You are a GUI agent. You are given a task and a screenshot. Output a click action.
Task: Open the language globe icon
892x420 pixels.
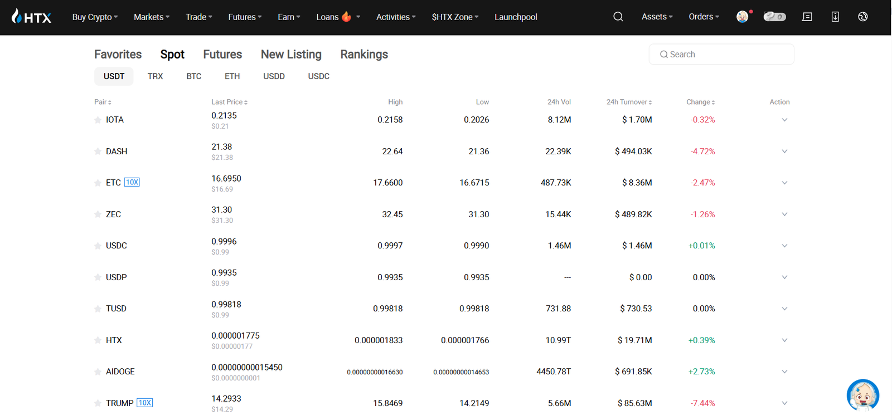point(863,17)
